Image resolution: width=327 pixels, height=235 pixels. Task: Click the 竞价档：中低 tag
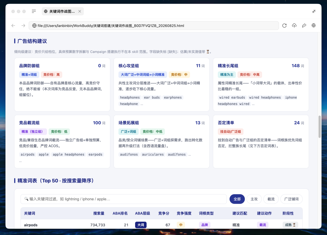coord(152,132)
